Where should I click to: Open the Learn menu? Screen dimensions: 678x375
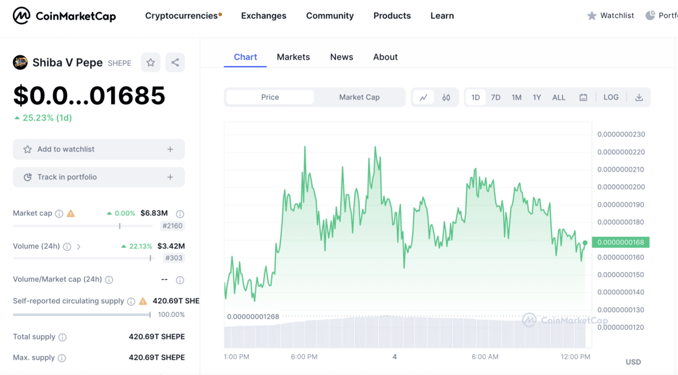point(443,15)
